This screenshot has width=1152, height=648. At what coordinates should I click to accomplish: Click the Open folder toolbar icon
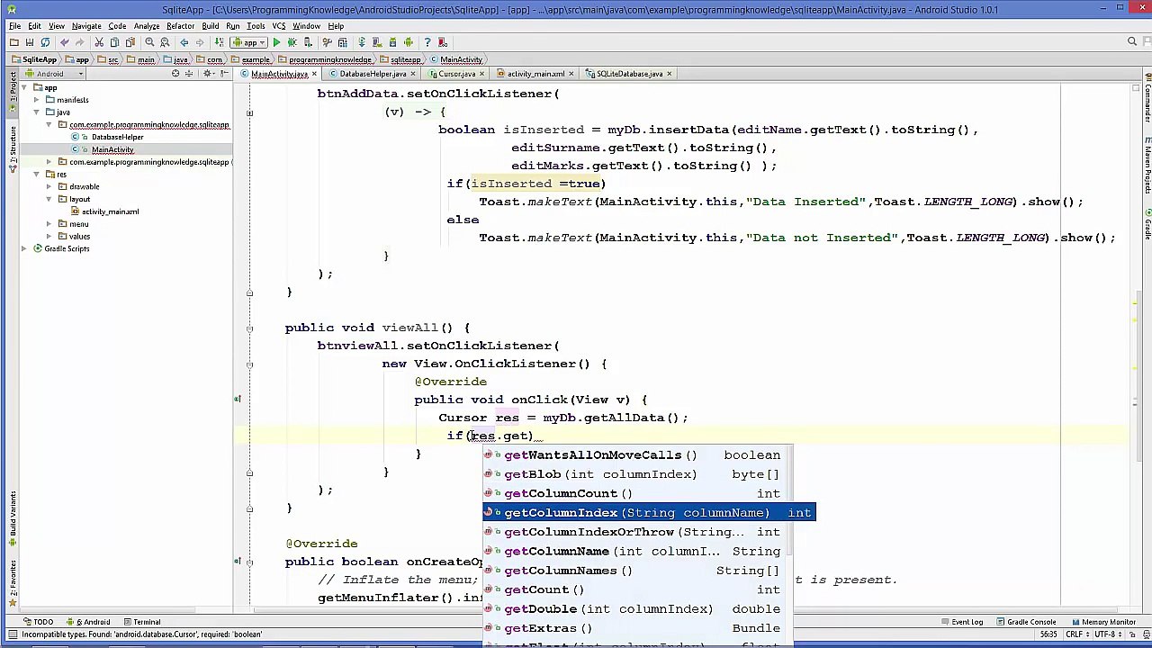pyautogui.click(x=13, y=42)
